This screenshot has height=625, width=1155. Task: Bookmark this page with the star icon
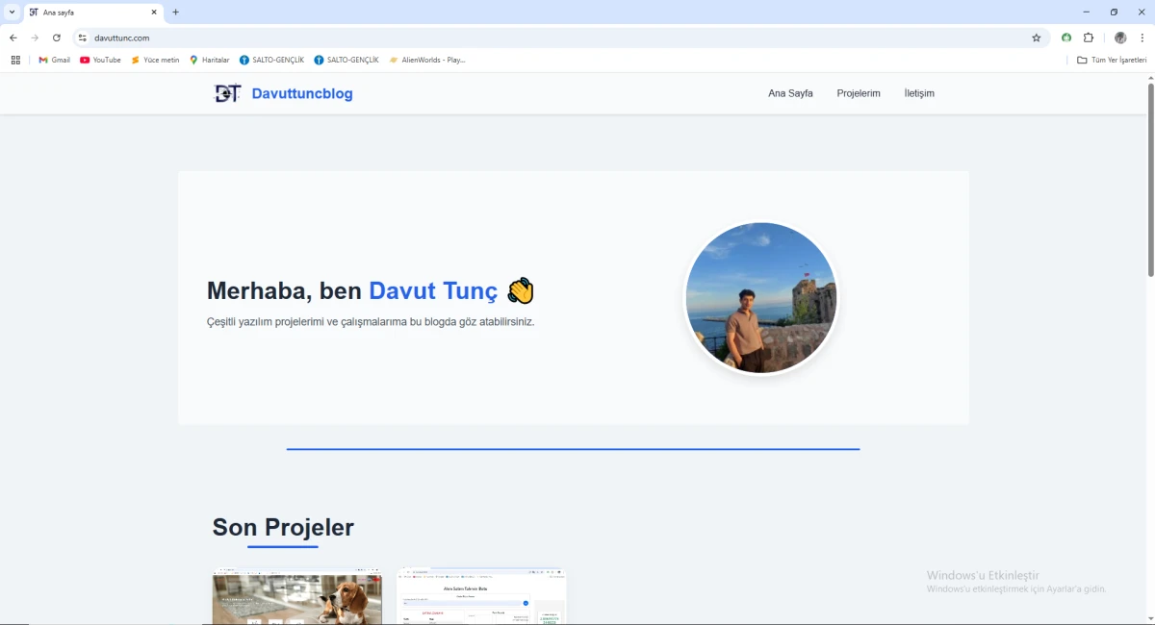1037,37
